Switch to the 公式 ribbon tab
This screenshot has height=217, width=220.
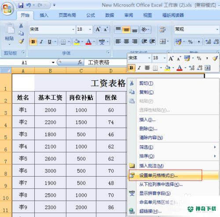point(91,15)
